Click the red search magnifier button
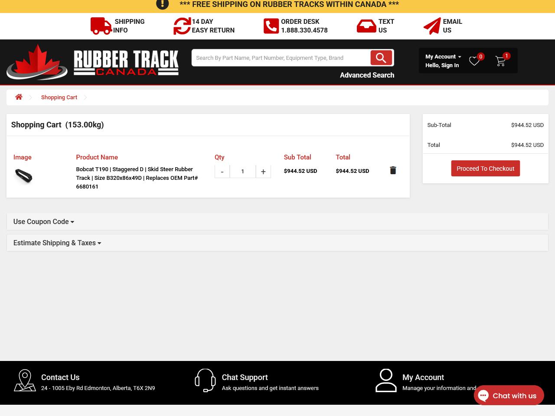555x416 pixels. (381, 58)
